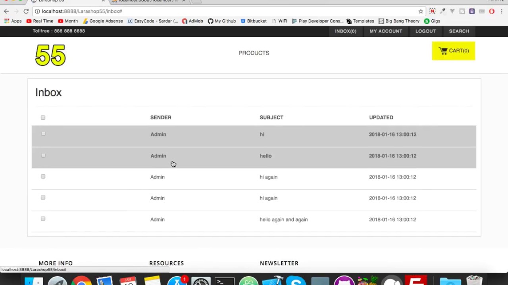Open the My Github bookmark
Screen dimensions: 508x285
pos(222,21)
